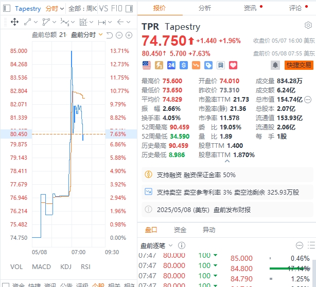The width and height of the screenshot is (316, 287).
Task: Click the US flag market icon
Action: pos(147,65)
